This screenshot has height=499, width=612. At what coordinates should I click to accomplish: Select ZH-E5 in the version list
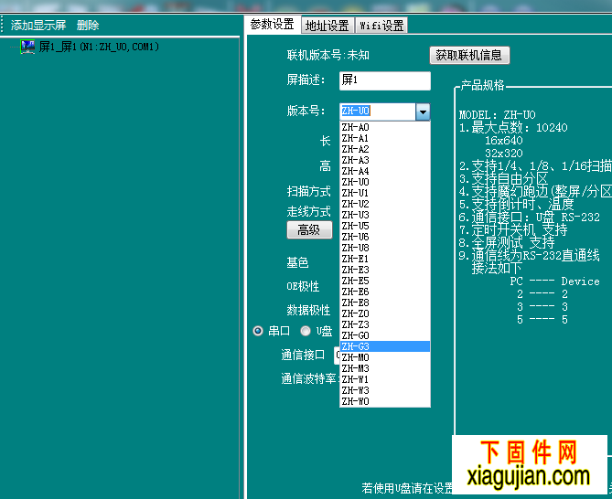[385, 281]
